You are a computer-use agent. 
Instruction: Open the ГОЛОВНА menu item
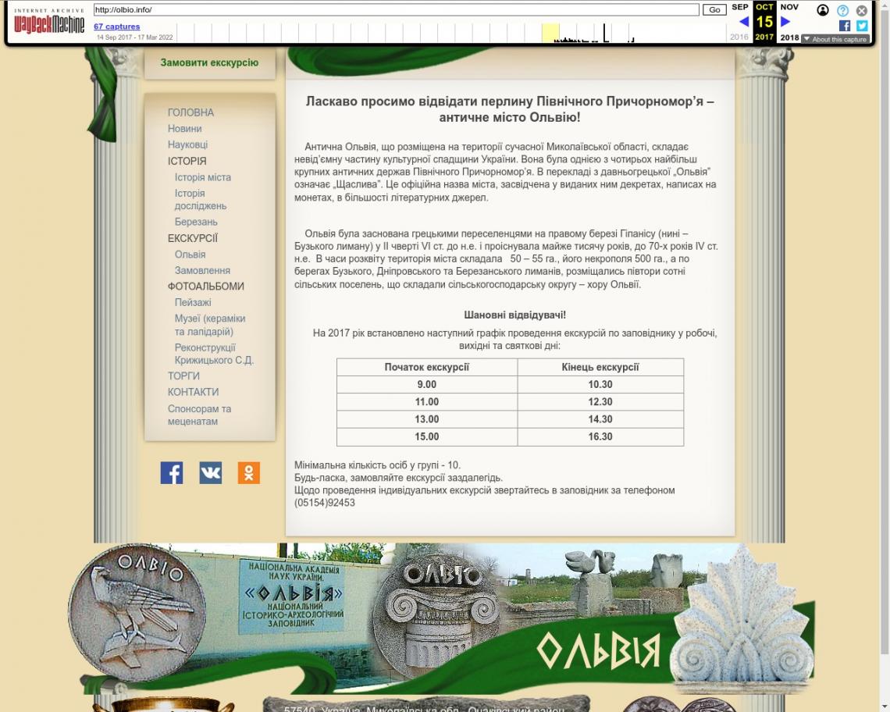190,112
